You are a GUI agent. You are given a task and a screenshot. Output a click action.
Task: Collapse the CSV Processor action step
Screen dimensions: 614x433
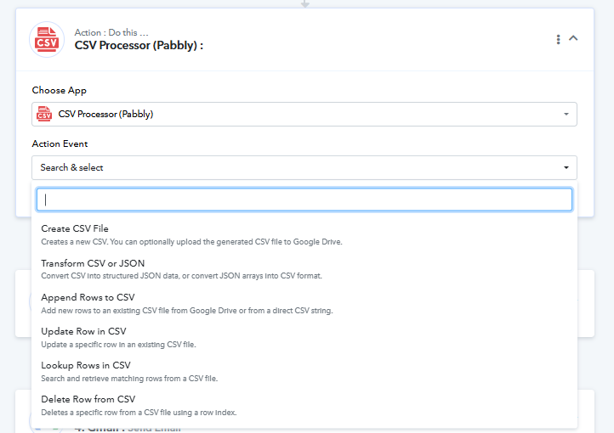click(573, 38)
